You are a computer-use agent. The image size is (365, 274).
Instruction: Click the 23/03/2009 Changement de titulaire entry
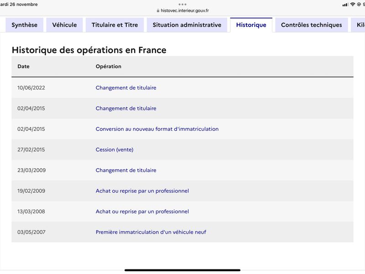[126, 170]
